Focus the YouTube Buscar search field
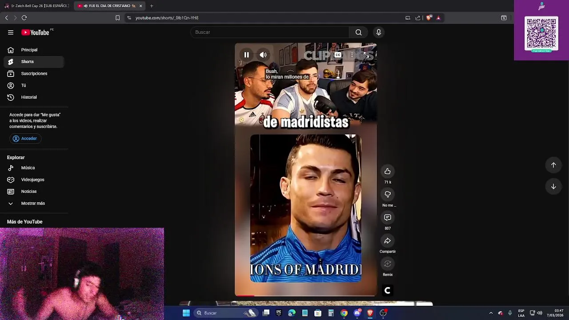 (270, 32)
